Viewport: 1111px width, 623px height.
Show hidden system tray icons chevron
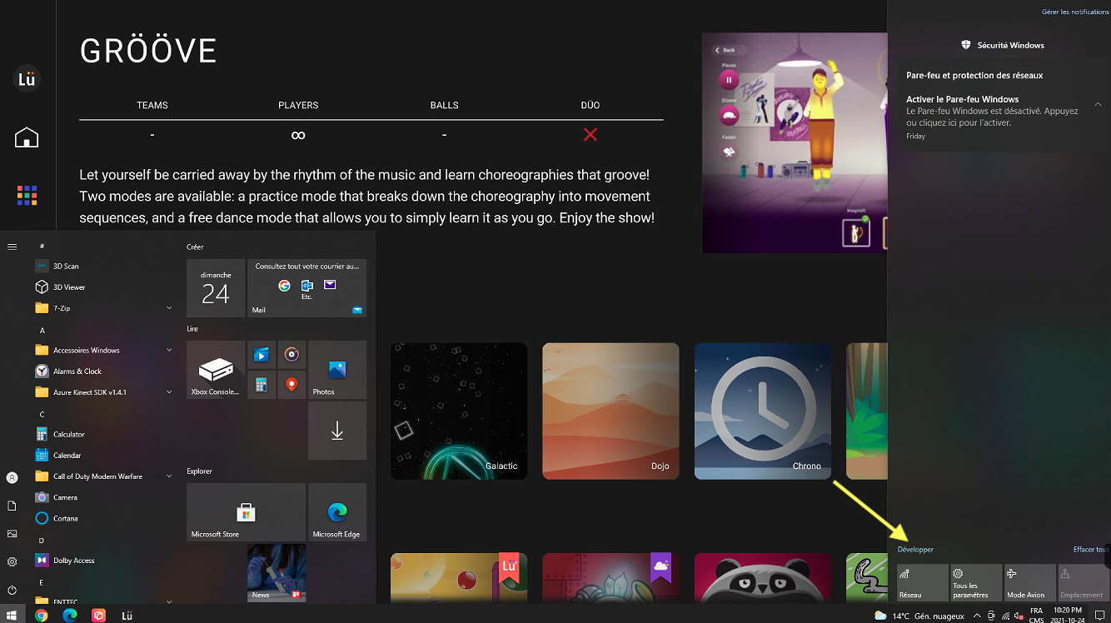coord(977,616)
